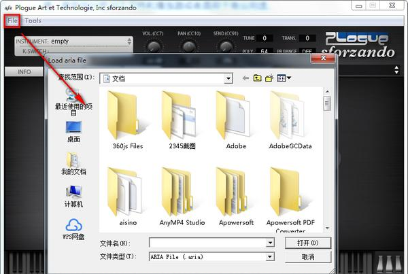Turn the VOL (CC7) knob

click(154, 47)
